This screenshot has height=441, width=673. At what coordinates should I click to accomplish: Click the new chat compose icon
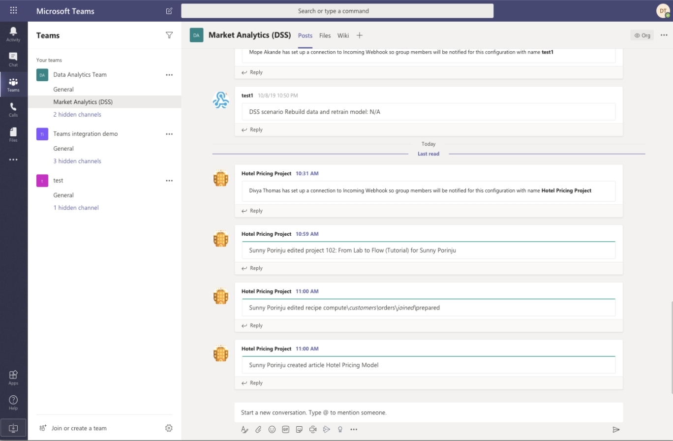[169, 11]
